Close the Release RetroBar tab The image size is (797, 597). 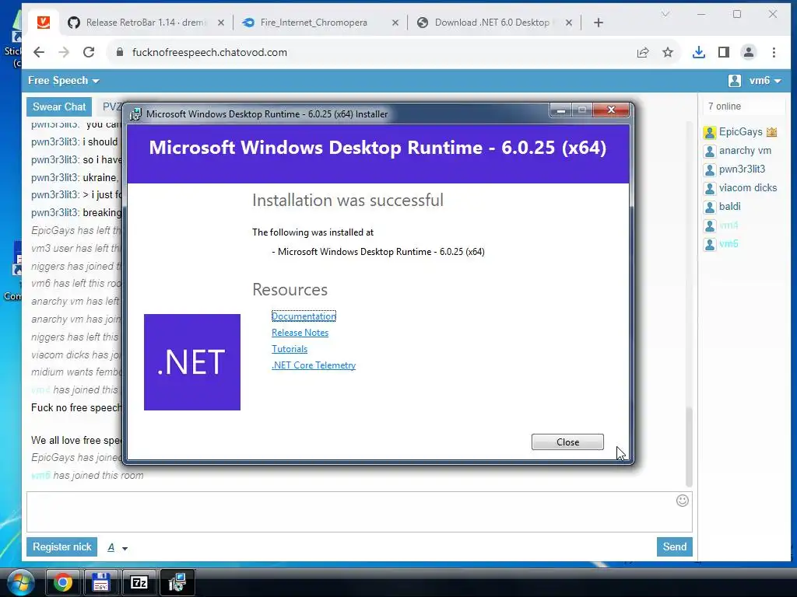(220, 23)
